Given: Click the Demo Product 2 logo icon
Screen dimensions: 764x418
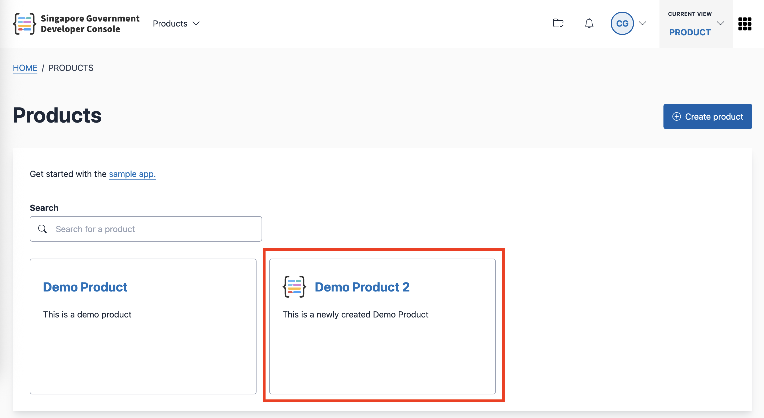Looking at the screenshot, I should click(294, 287).
